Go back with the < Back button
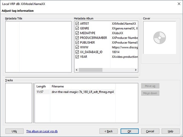This screenshot has width=183, height=137. (108, 131)
